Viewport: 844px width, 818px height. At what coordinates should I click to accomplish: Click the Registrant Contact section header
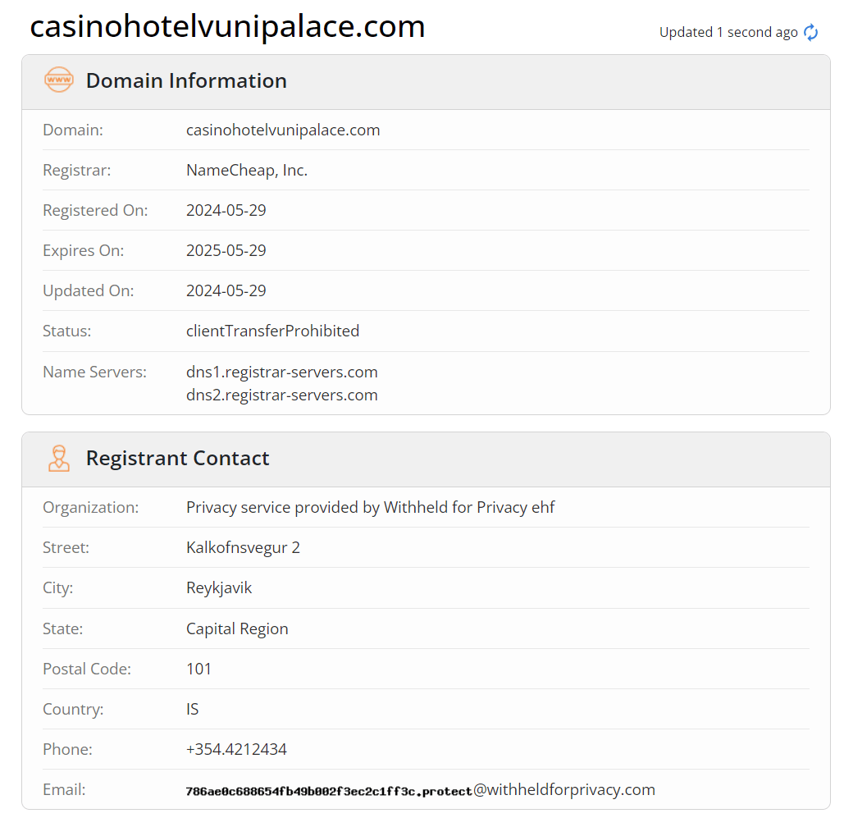pyautogui.click(x=177, y=458)
